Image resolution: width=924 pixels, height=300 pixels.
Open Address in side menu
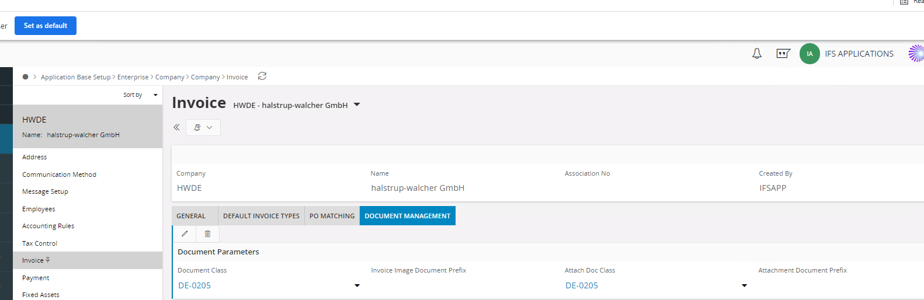pos(34,157)
